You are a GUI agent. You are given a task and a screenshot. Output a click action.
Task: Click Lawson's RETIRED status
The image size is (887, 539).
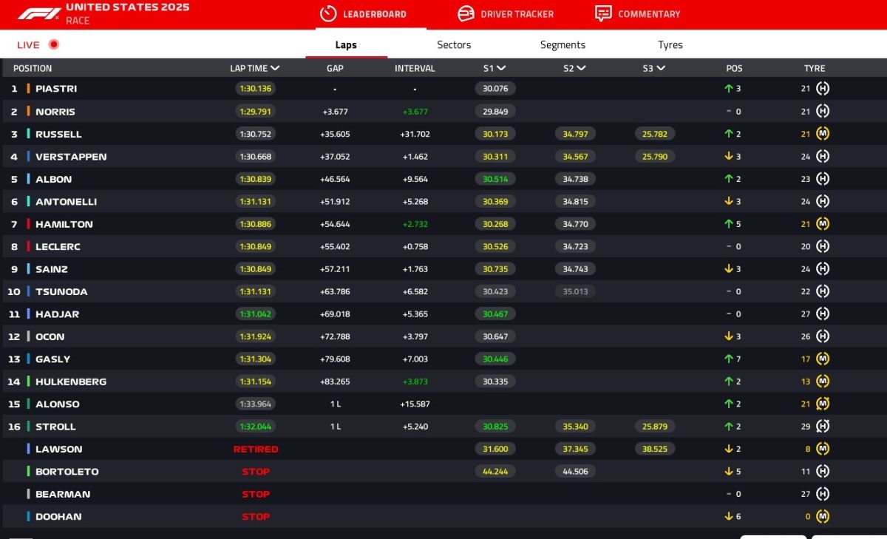click(256, 449)
